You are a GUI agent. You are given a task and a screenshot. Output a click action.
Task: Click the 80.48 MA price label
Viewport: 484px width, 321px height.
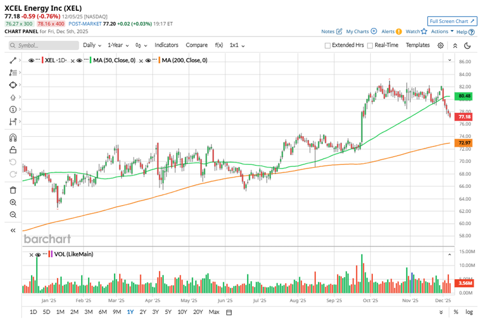coord(464,96)
